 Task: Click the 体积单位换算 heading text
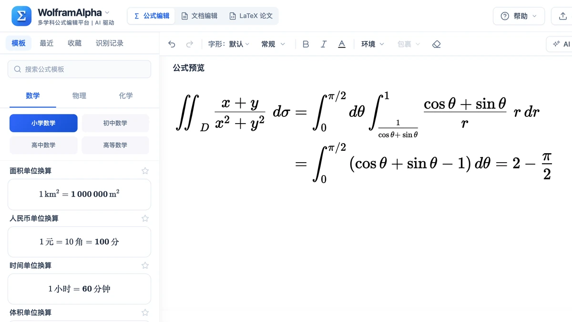[31, 312]
